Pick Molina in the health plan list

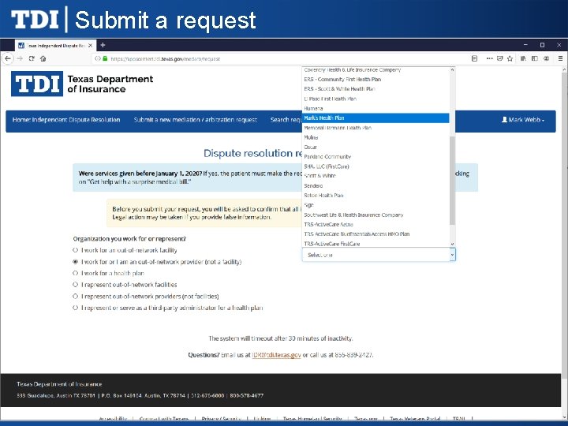pyautogui.click(x=376, y=137)
